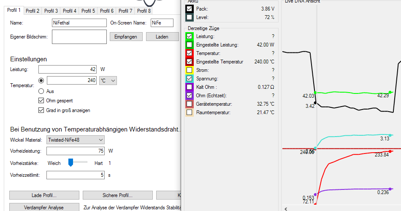Enable the Eingestellte Leistung trace checkbox
The height and width of the screenshot is (211, 401).
[x=189, y=45]
